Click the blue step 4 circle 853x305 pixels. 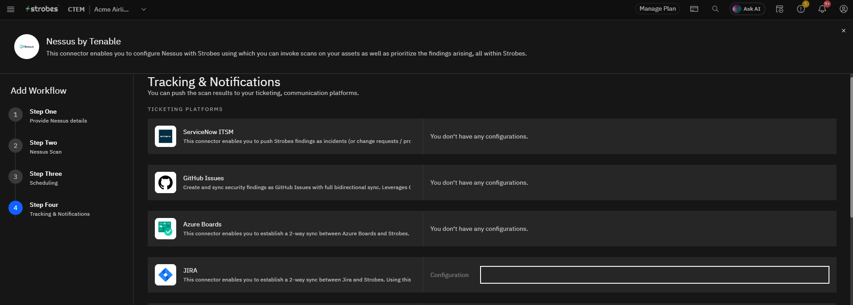16,208
